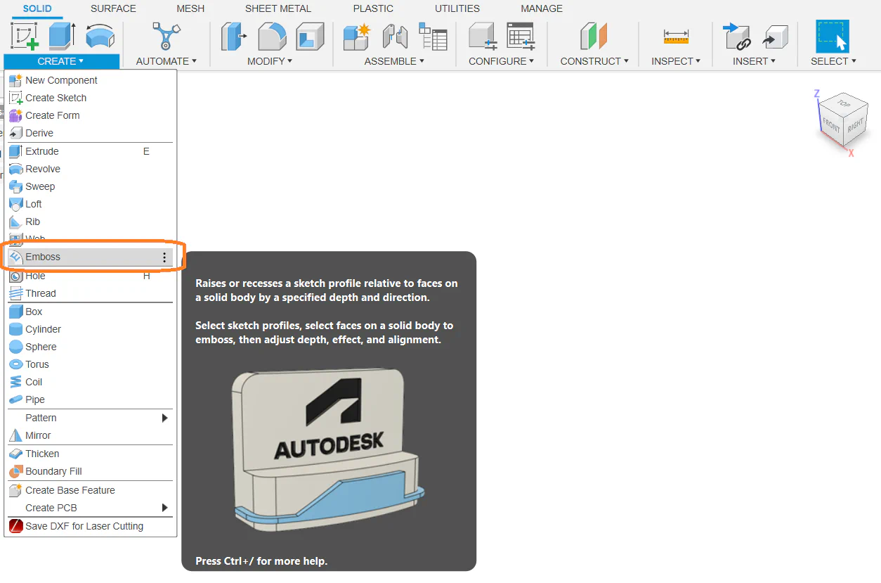Click the Inspect measure icon

(x=676, y=36)
